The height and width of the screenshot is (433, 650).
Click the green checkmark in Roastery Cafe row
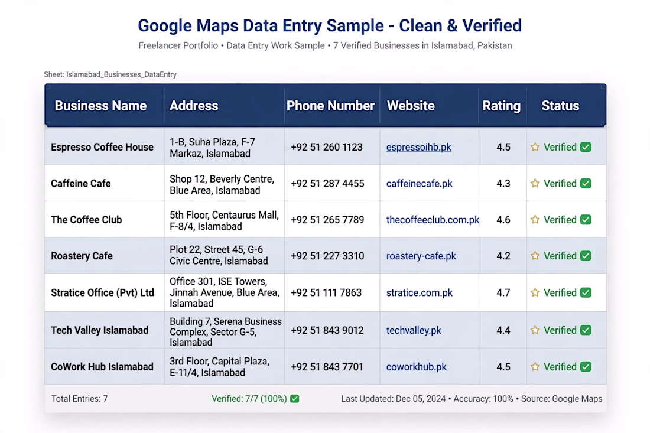click(586, 256)
